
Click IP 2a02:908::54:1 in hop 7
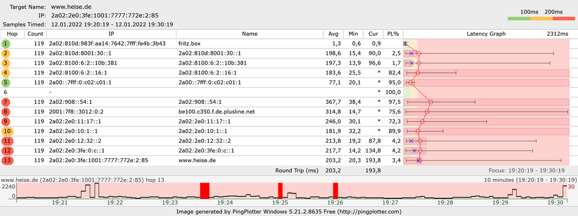[71, 102]
